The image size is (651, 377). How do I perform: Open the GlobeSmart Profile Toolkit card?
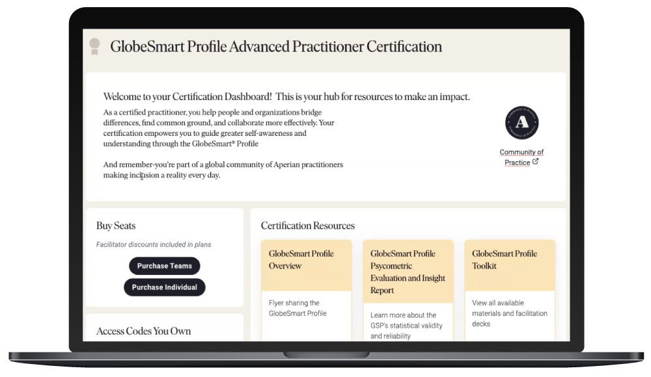click(510, 291)
